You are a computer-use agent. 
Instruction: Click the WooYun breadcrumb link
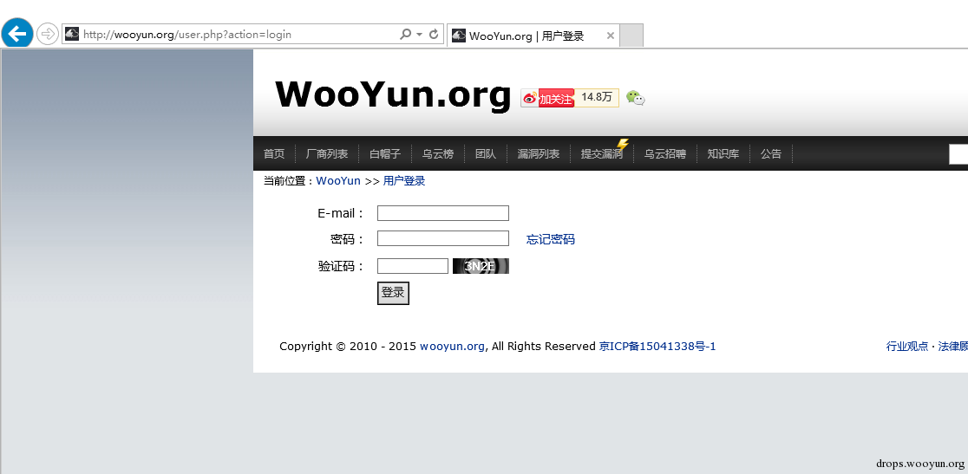tap(338, 180)
